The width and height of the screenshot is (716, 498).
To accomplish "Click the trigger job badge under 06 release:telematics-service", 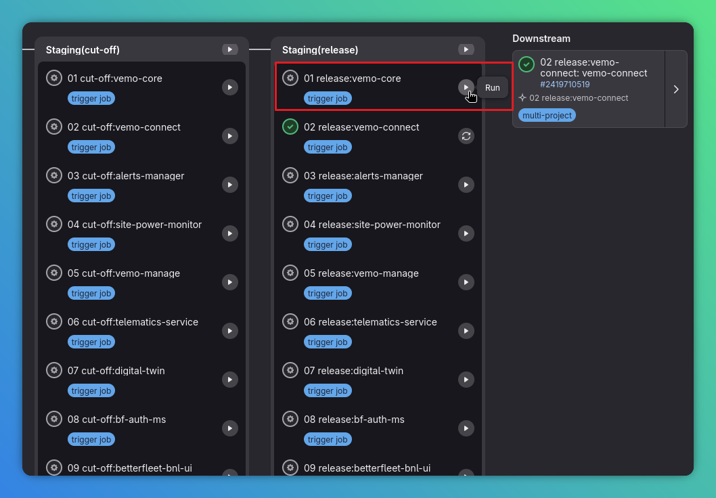I will point(328,342).
